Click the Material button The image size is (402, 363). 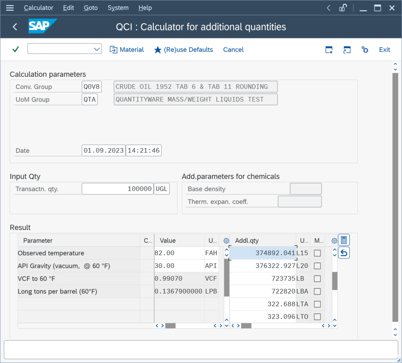point(127,49)
